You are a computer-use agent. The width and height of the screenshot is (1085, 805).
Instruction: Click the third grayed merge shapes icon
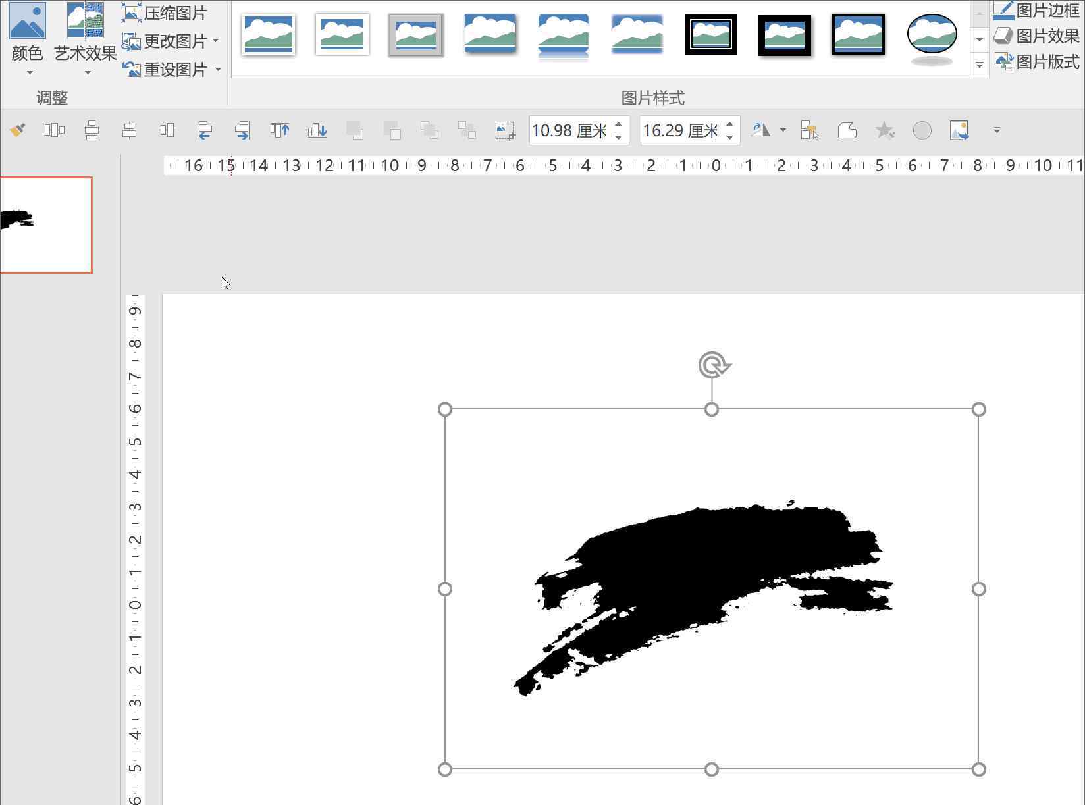[430, 130]
